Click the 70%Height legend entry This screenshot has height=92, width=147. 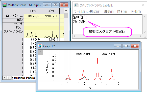pyautogui.click(x=105, y=54)
